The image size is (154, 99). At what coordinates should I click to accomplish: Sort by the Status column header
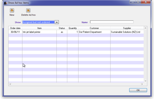62,28
